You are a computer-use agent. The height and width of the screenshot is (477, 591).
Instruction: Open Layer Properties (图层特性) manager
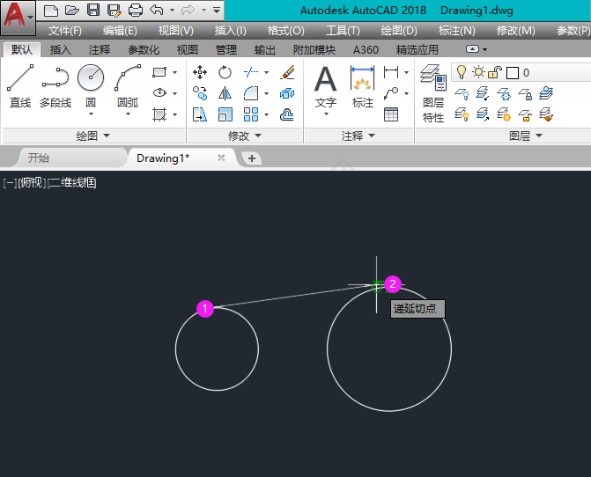[433, 93]
